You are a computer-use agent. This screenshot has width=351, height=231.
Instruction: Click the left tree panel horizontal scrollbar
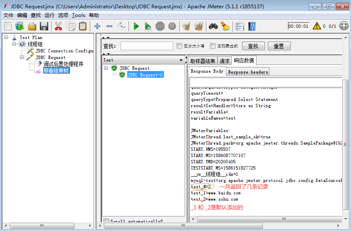pyautogui.click(x=42, y=226)
